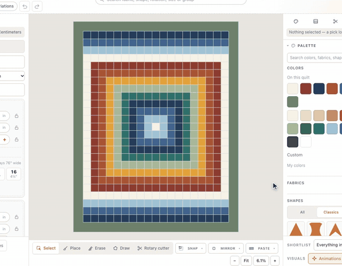Toggle the bottom lock icon in left panel
The image size is (342, 266).
coord(17,229)
